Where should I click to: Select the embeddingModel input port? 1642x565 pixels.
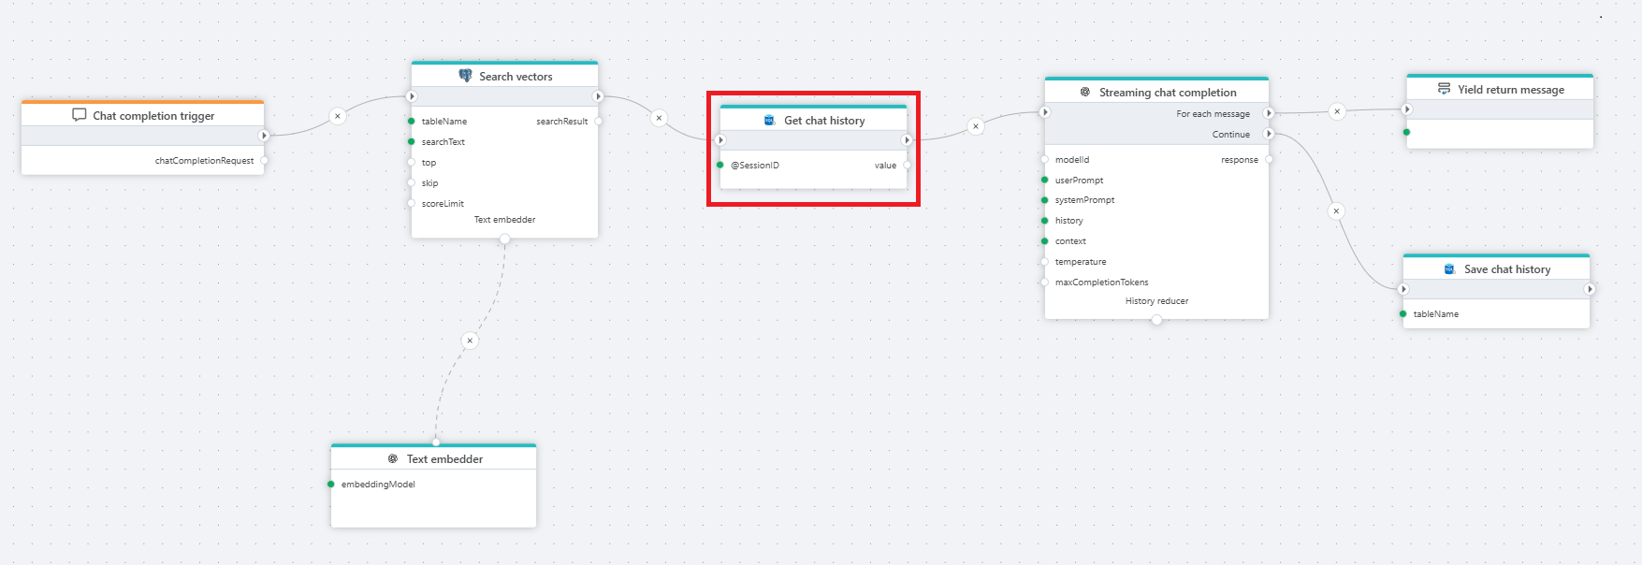coord(331,484)
